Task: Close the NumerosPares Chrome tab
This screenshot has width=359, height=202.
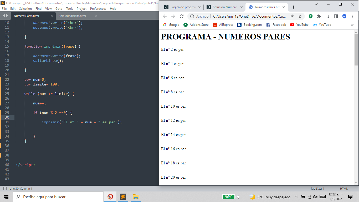Action: pyautogui.click(x=284, y=7)
